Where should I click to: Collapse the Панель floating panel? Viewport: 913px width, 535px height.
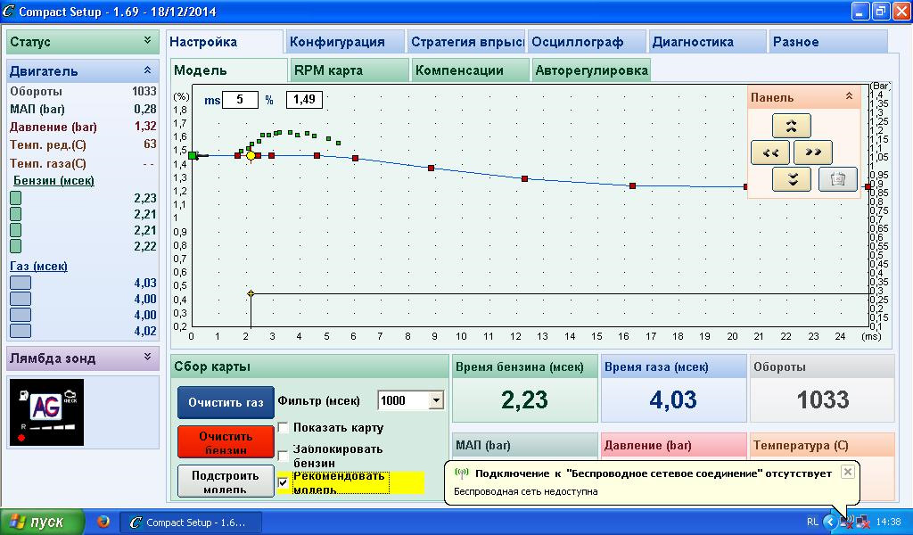849,96
